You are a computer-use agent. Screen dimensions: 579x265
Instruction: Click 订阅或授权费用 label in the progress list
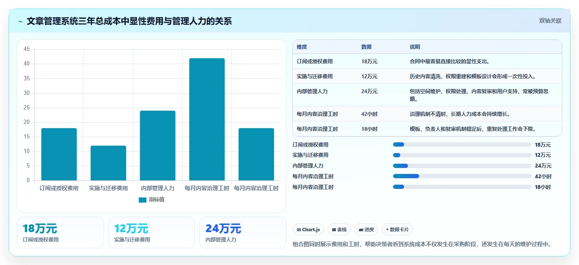(x=310, y=145)
